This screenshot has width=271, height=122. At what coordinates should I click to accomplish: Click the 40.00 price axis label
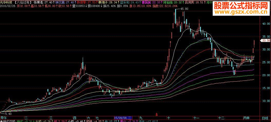click(x=266, y=24)
